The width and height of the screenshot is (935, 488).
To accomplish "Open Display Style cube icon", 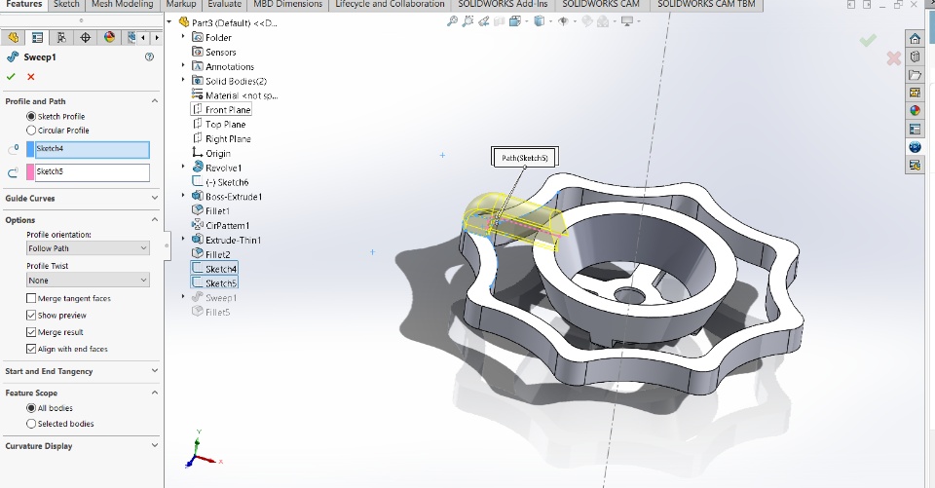I will coord(539,21).
